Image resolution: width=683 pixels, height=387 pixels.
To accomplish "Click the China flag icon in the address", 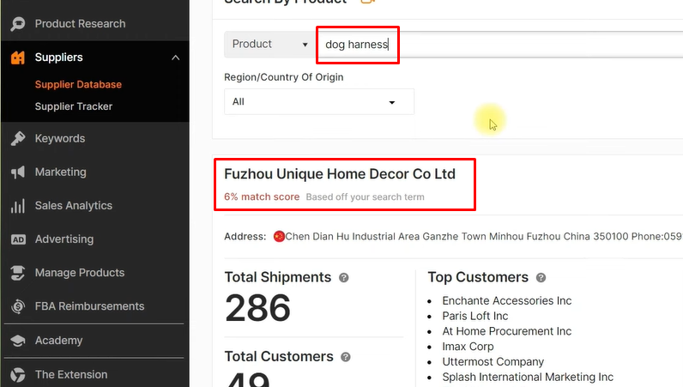I will (x=279, y=236).
